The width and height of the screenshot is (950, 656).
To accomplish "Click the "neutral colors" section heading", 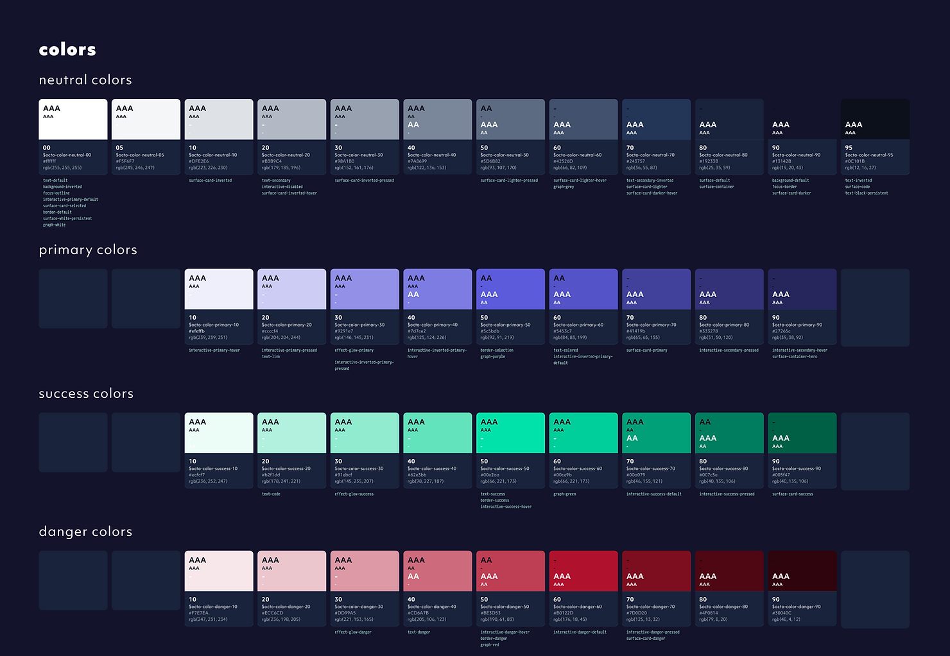I will coord(85,80).
